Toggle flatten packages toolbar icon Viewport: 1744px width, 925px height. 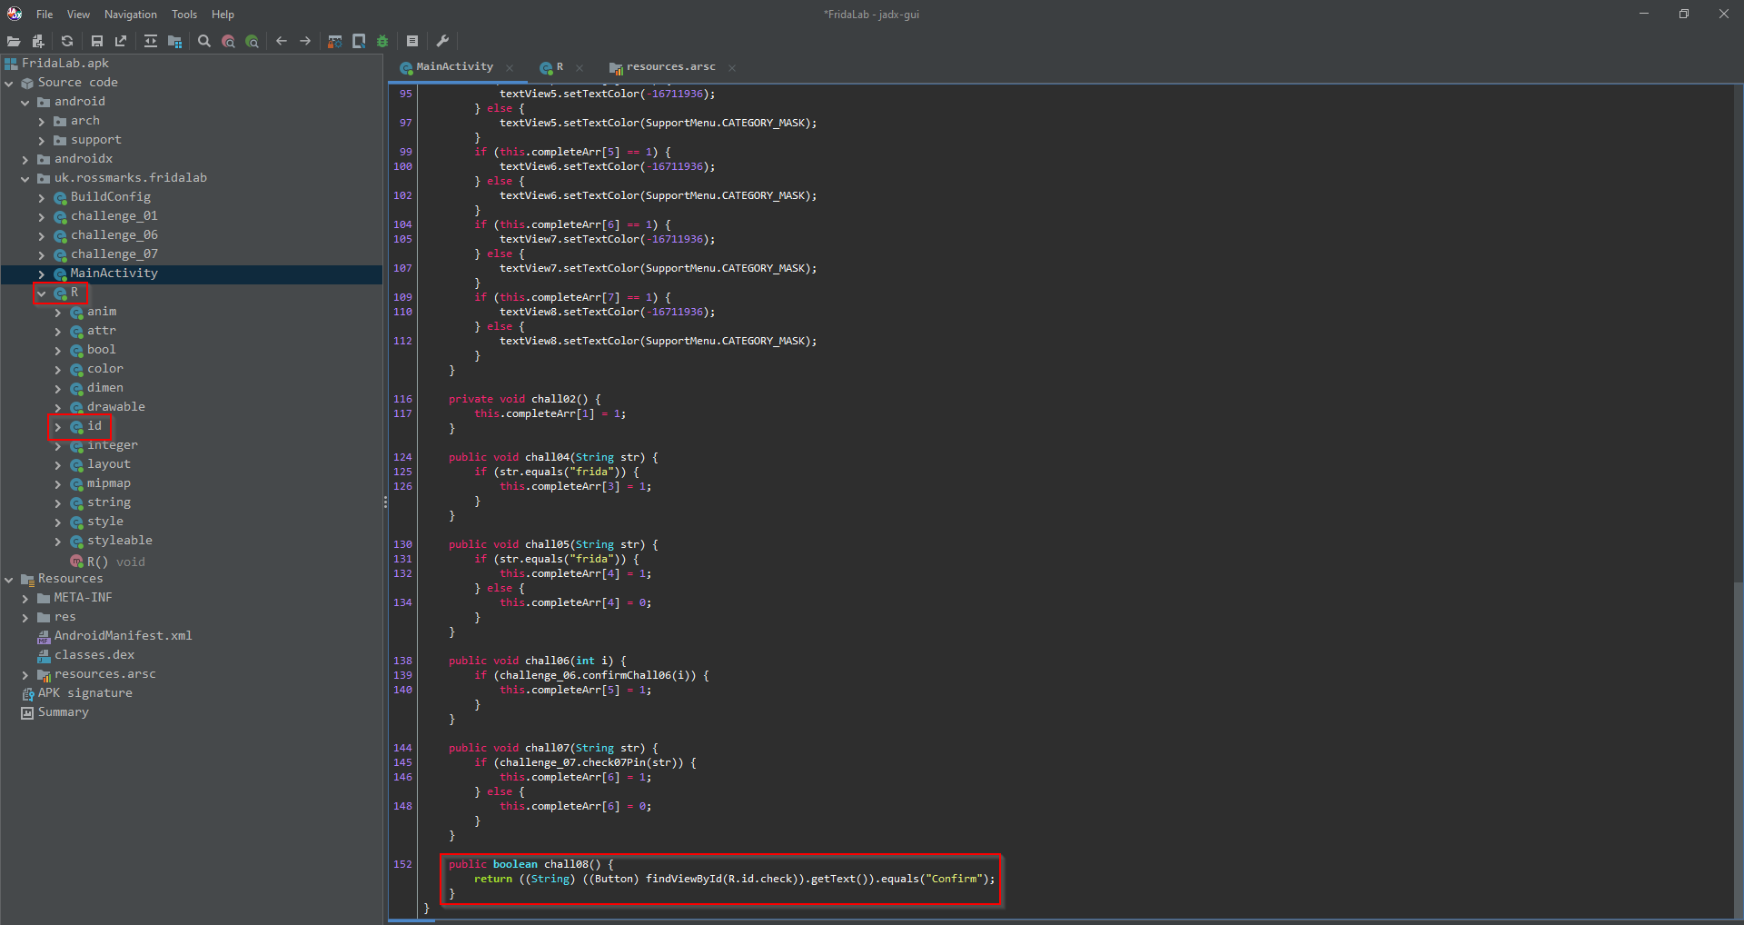pos(175,41)
